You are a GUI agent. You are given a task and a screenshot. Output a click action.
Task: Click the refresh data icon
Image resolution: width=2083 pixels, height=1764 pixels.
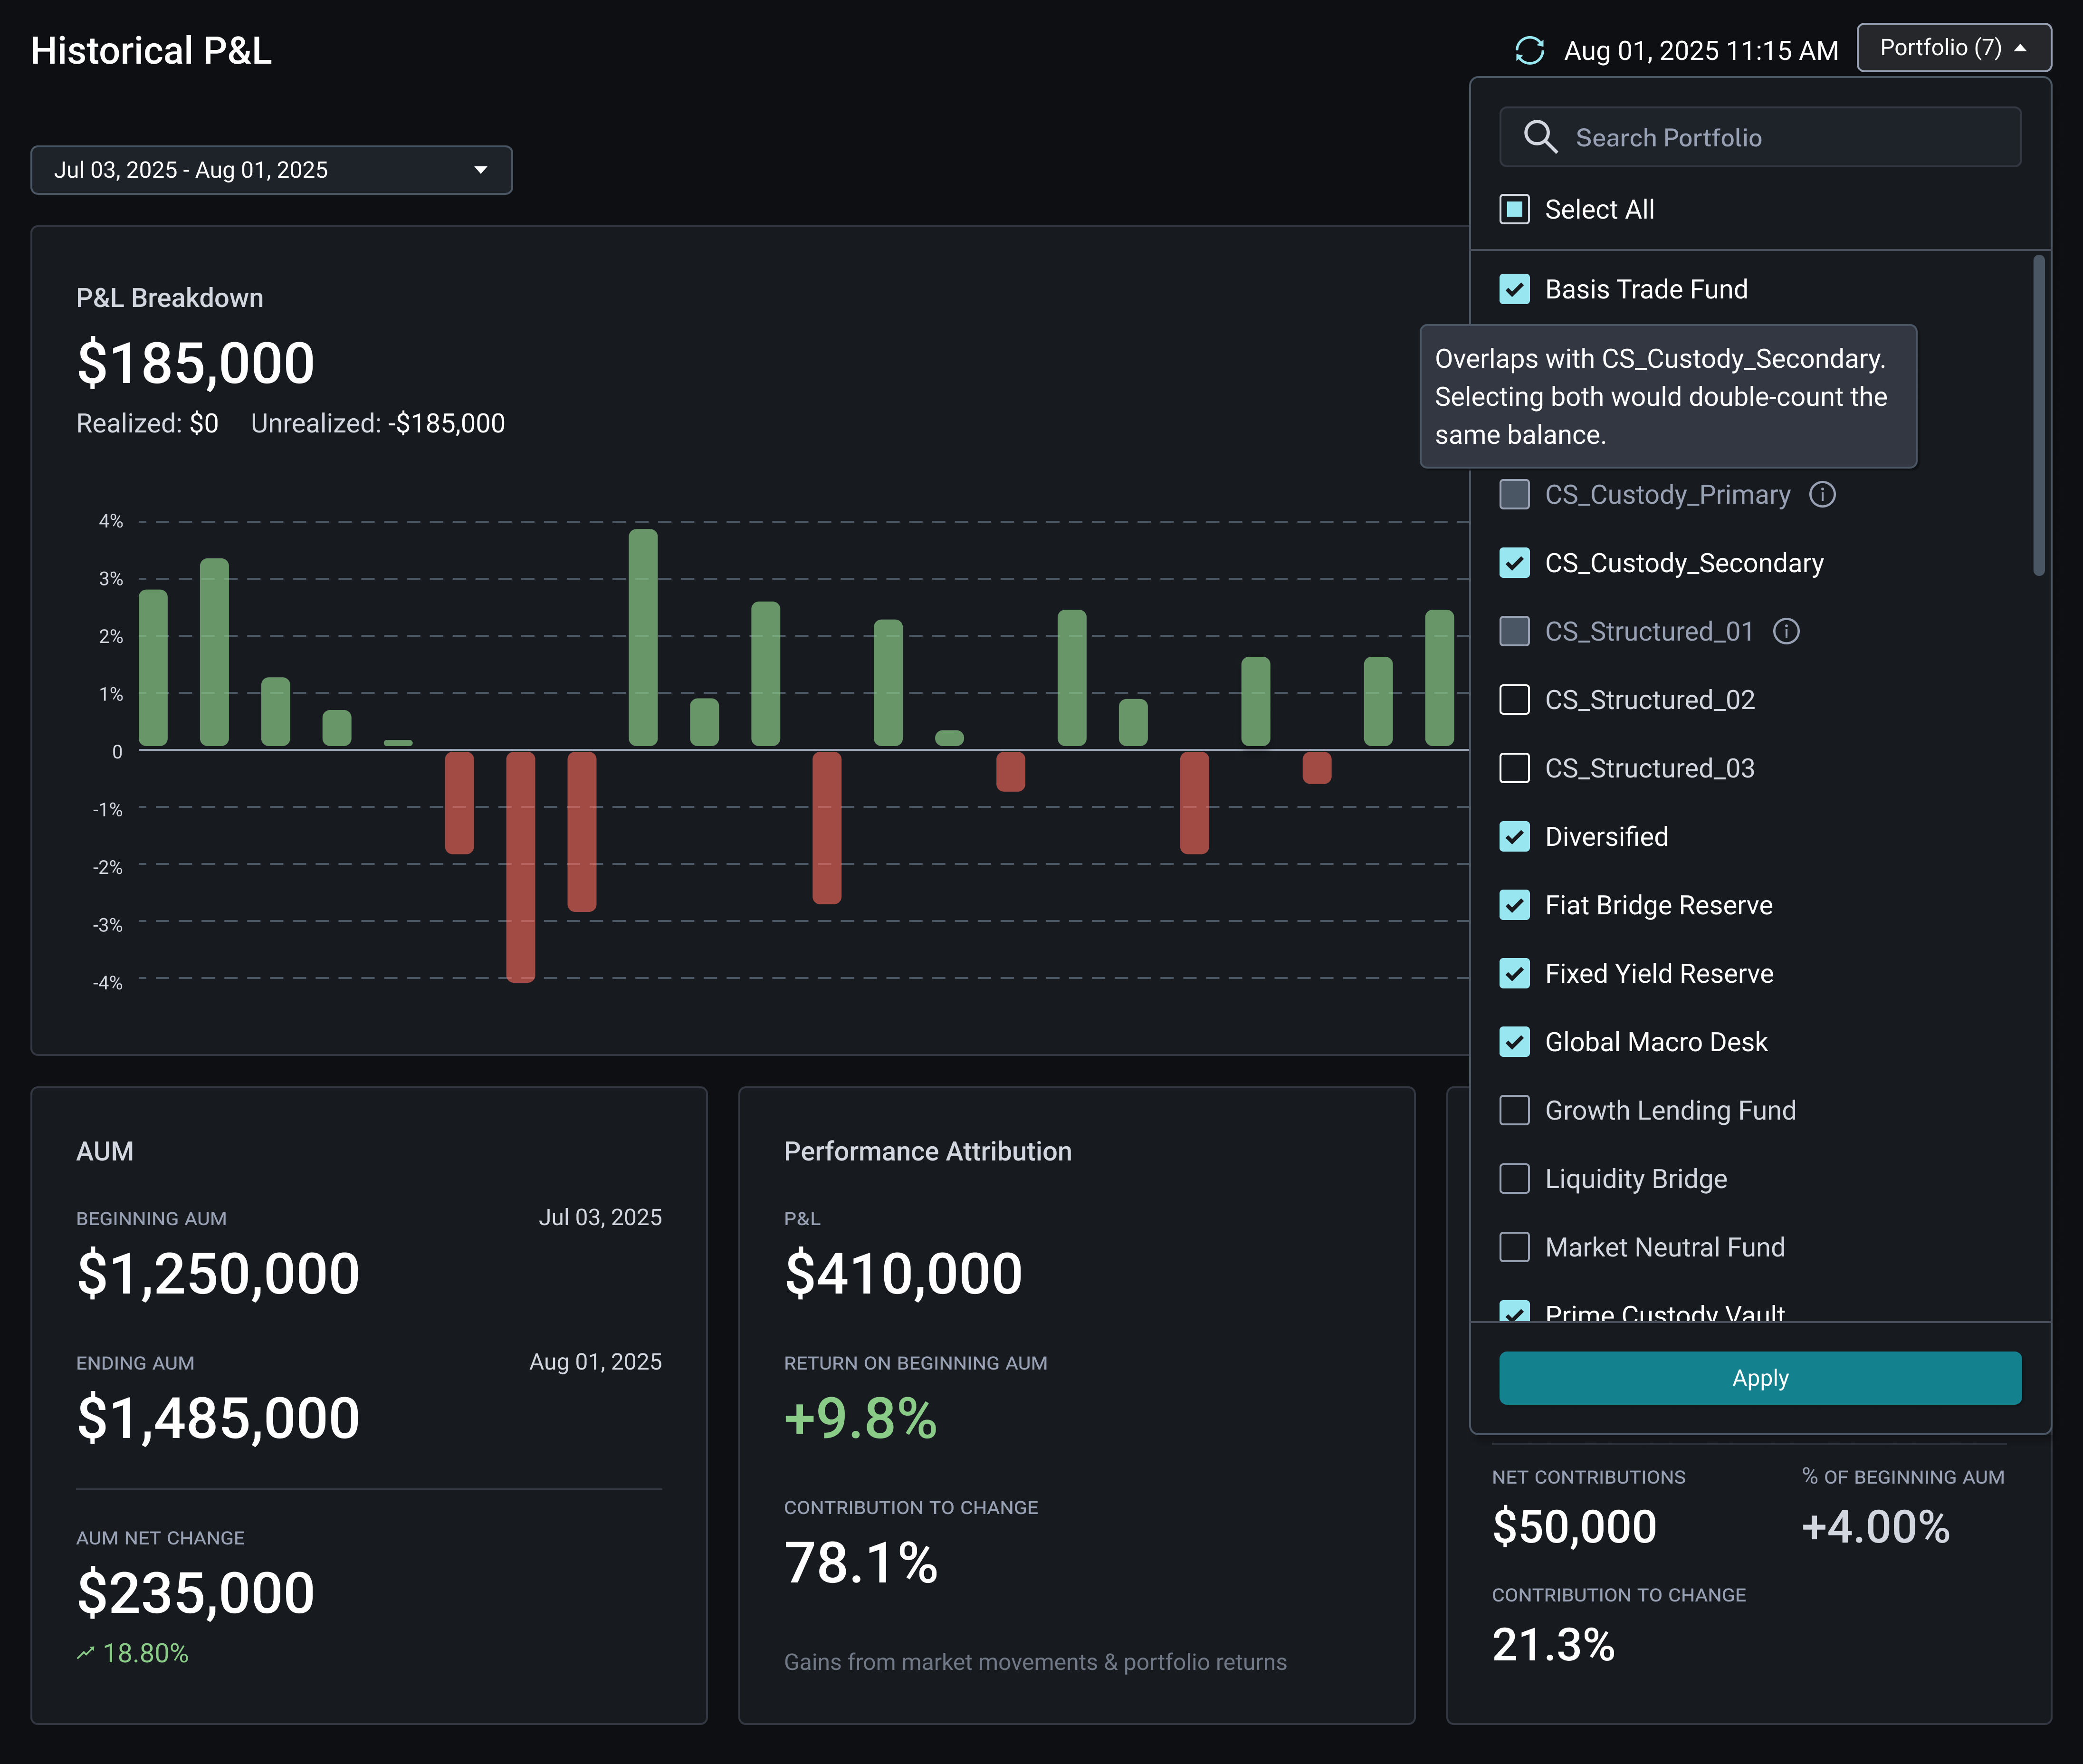1530,50
